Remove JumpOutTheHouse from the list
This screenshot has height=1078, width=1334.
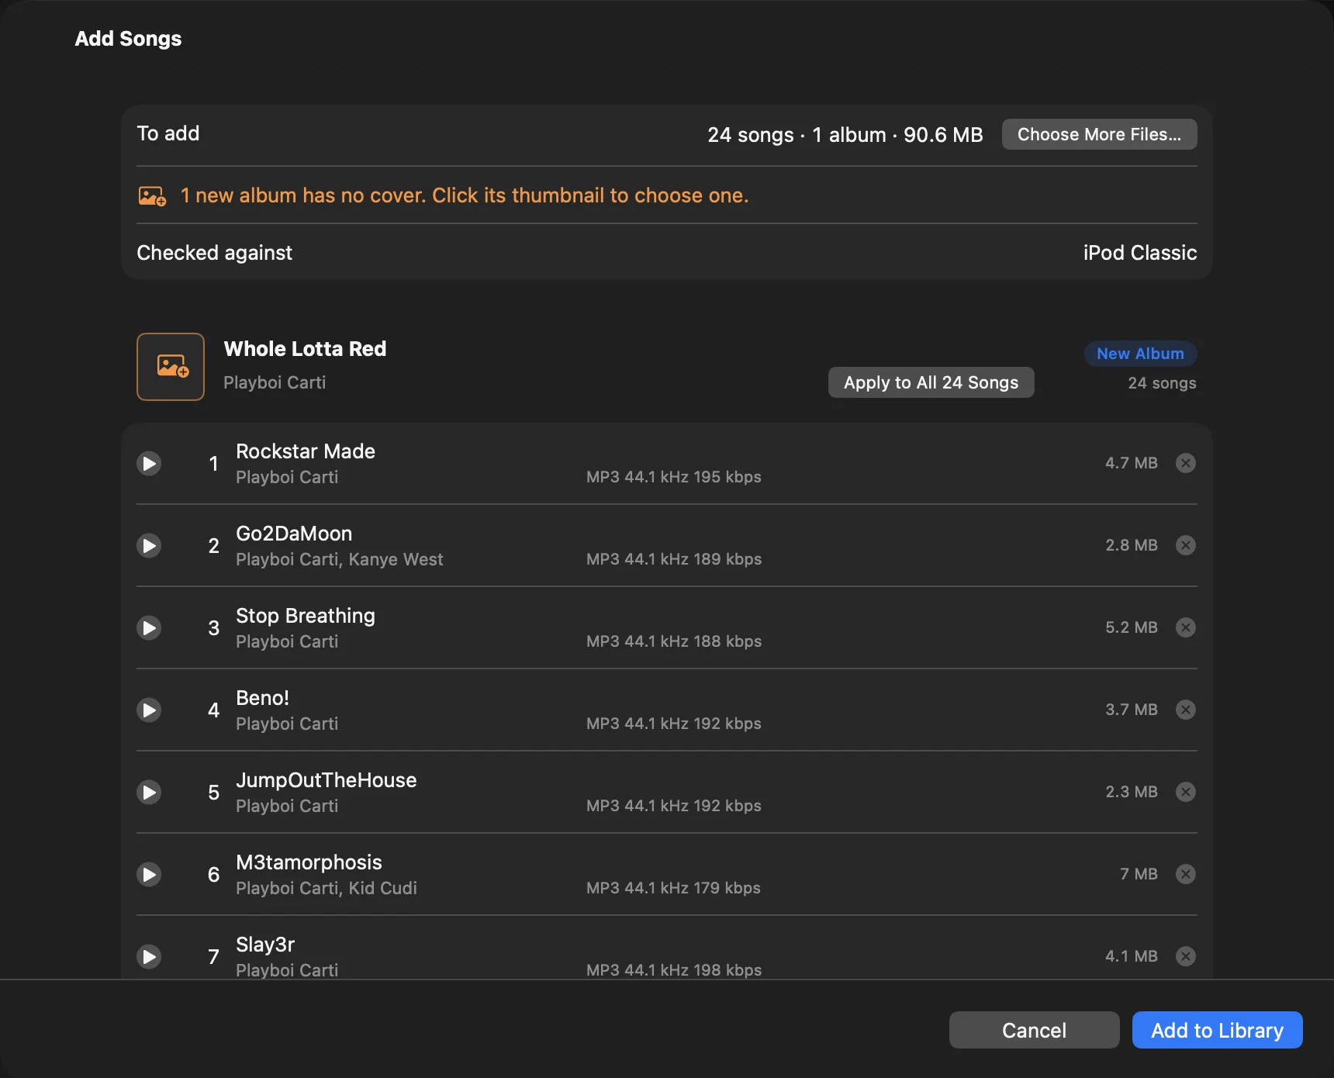point(1186,792)
